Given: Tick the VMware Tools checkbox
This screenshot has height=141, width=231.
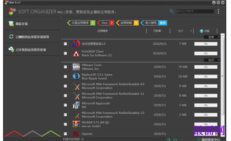Looking at the screenshot, I should click(x=65, y=67).
